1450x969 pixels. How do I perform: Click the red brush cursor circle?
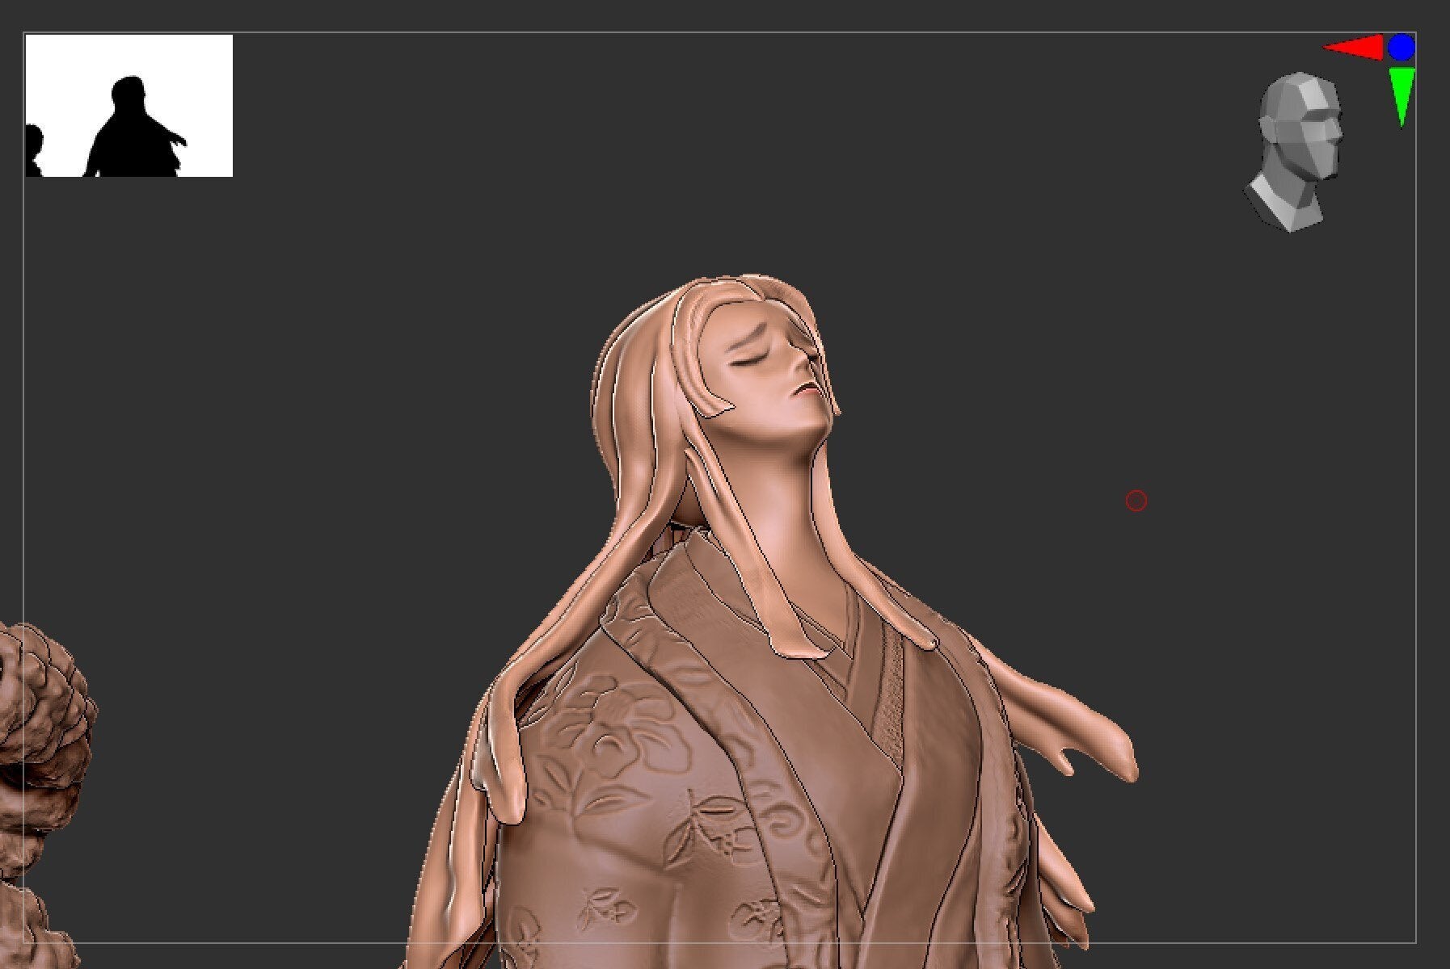(x=1136, y=501)
